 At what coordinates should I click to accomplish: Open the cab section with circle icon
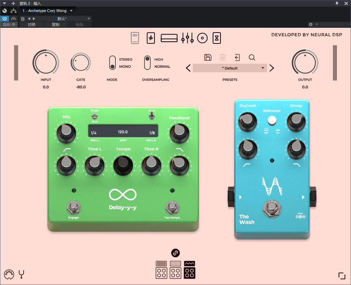click(202, 38)
